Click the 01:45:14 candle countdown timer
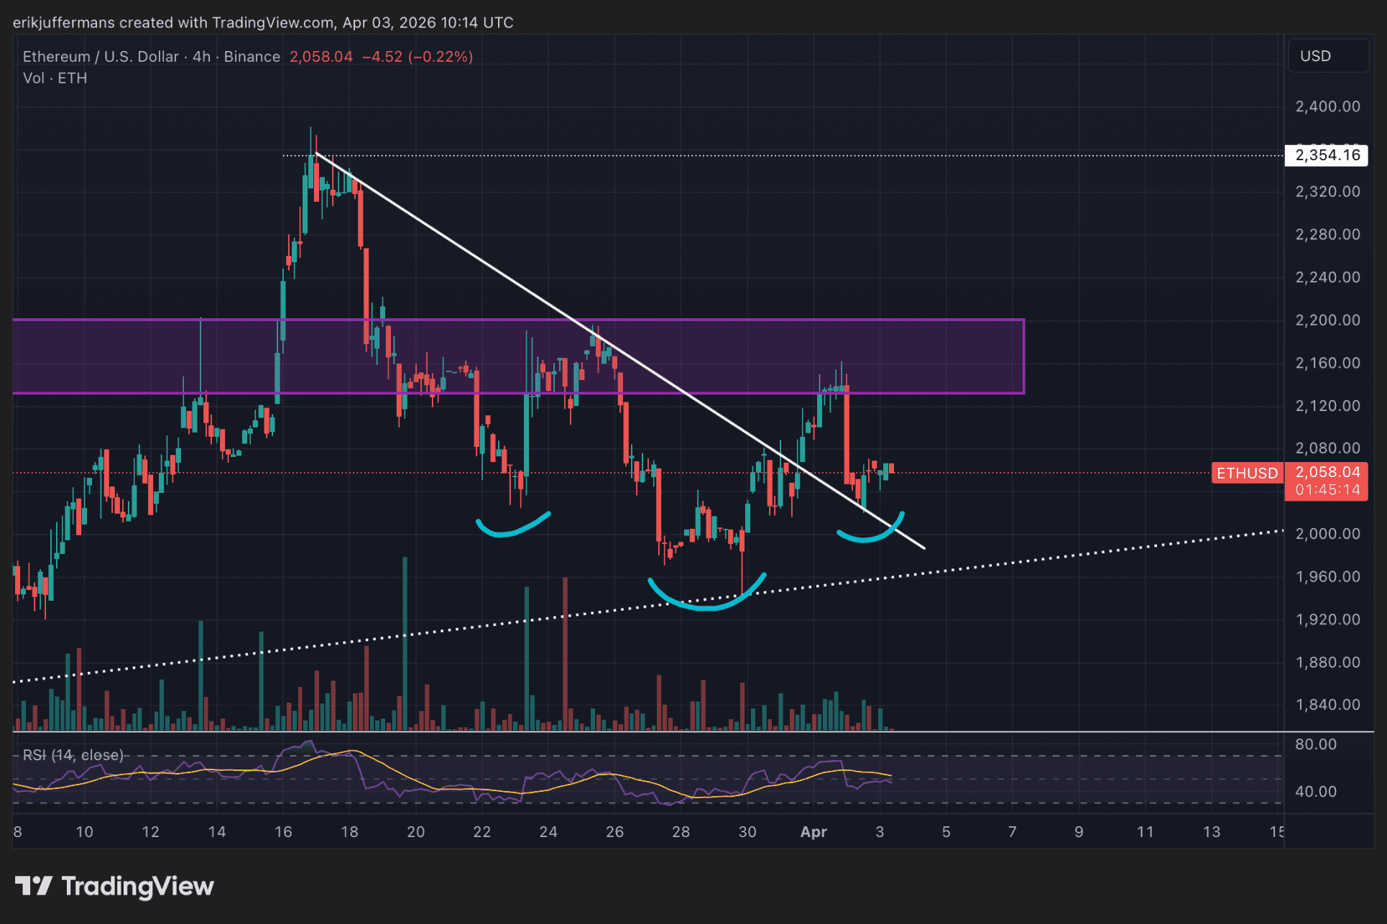Viewport: 1387px width, 924px height. [x=1327, y=490]
